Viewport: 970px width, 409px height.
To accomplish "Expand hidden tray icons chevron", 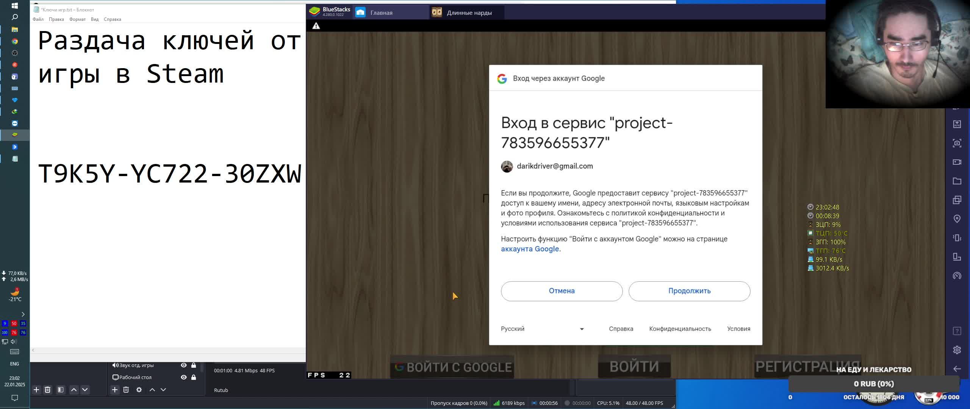I will click(x=23, y=314).
